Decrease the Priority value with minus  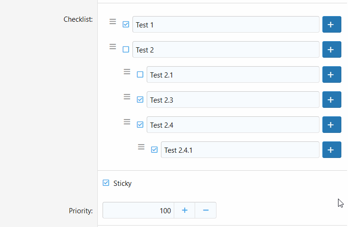pyautogui.click(x=206, y=210)
